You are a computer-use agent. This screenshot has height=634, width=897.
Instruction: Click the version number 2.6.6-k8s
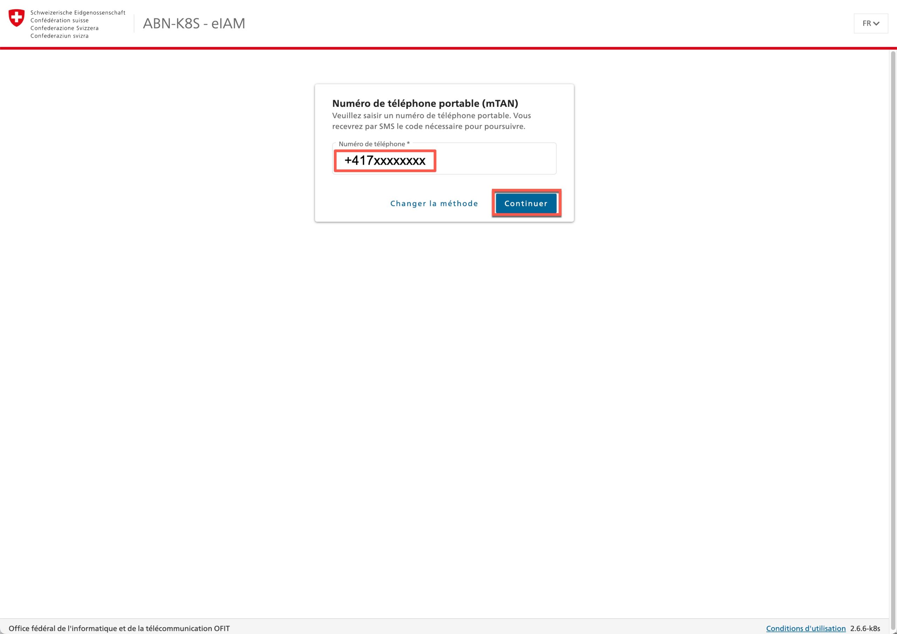pyautogui.click(x=865, y=628)
